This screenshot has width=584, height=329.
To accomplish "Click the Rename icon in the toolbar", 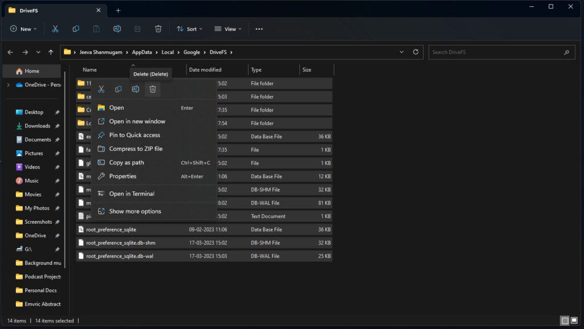I will [x=117, y=28].
